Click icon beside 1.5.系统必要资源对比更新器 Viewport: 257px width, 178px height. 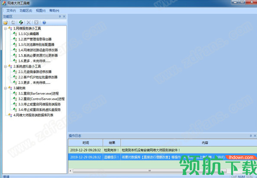(x=15, y=55)
